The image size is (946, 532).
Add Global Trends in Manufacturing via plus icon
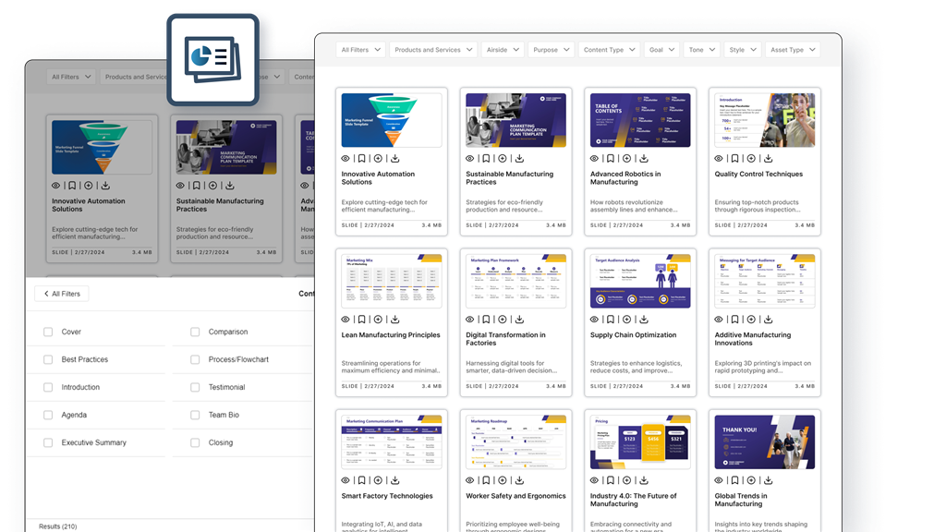coord(751,480)
